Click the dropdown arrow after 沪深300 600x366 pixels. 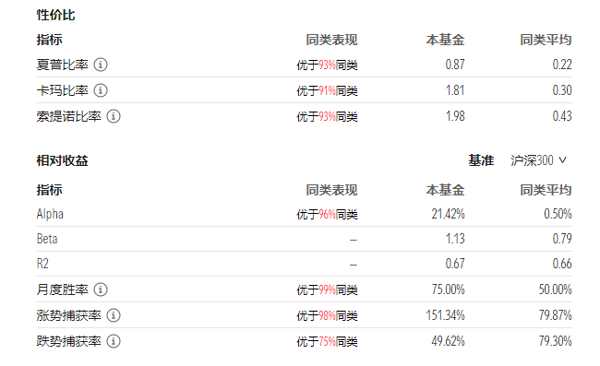point(562,160)
